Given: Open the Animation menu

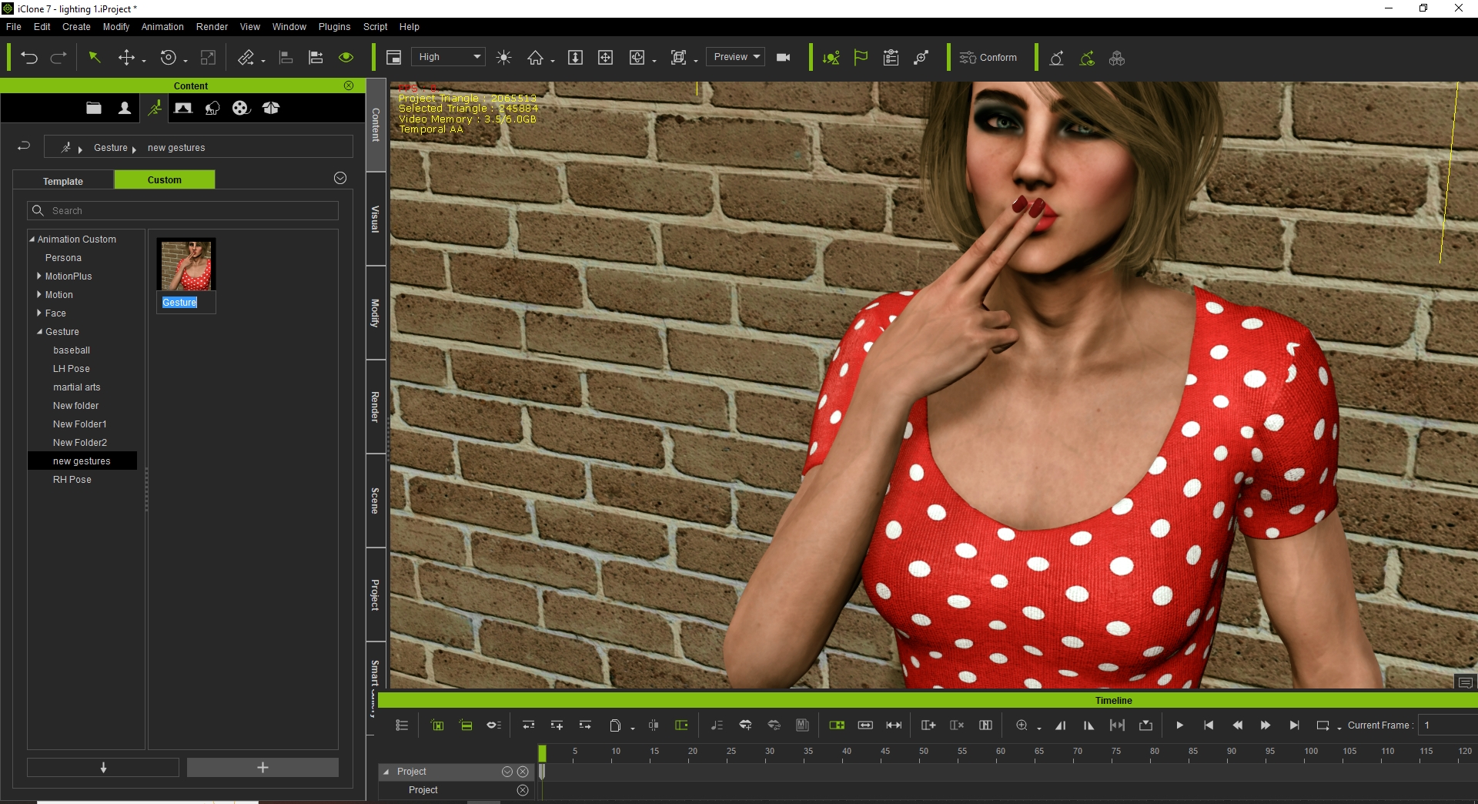Looking at the screenshot, I should 162,27.
